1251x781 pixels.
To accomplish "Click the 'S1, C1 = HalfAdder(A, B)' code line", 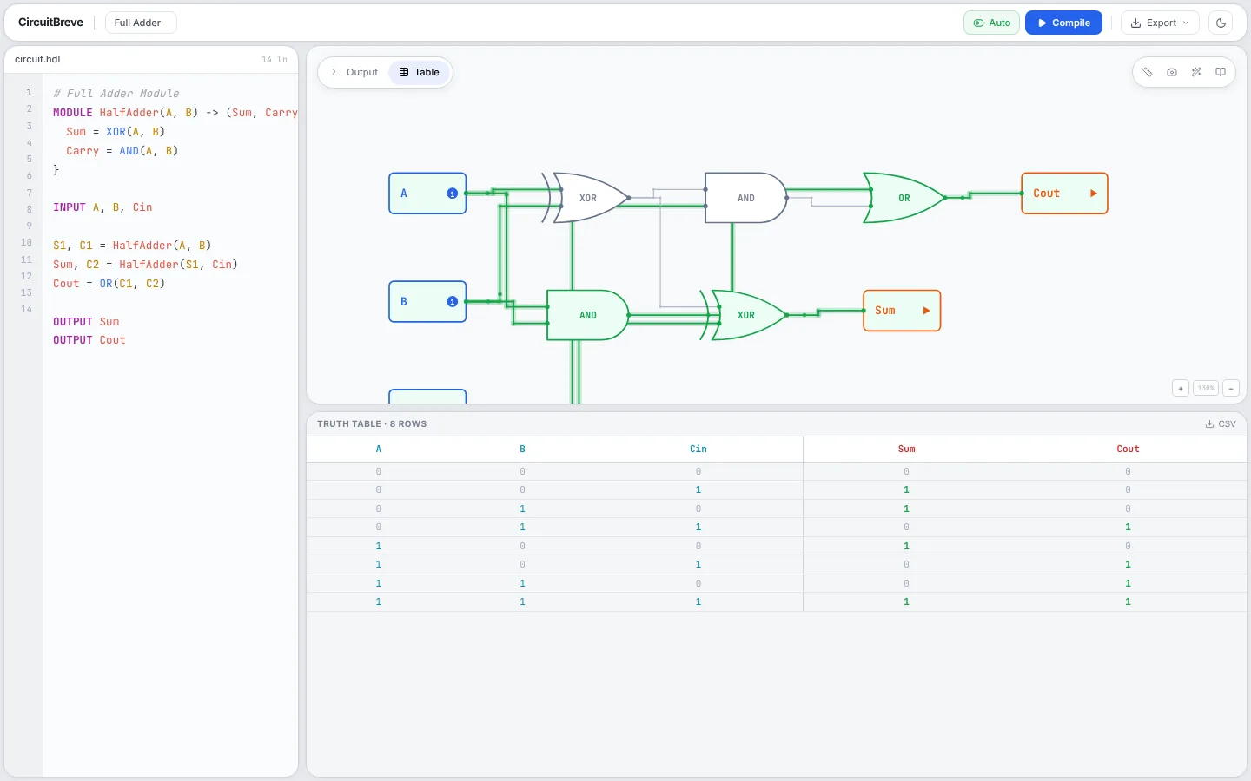I will pos(132,246).
